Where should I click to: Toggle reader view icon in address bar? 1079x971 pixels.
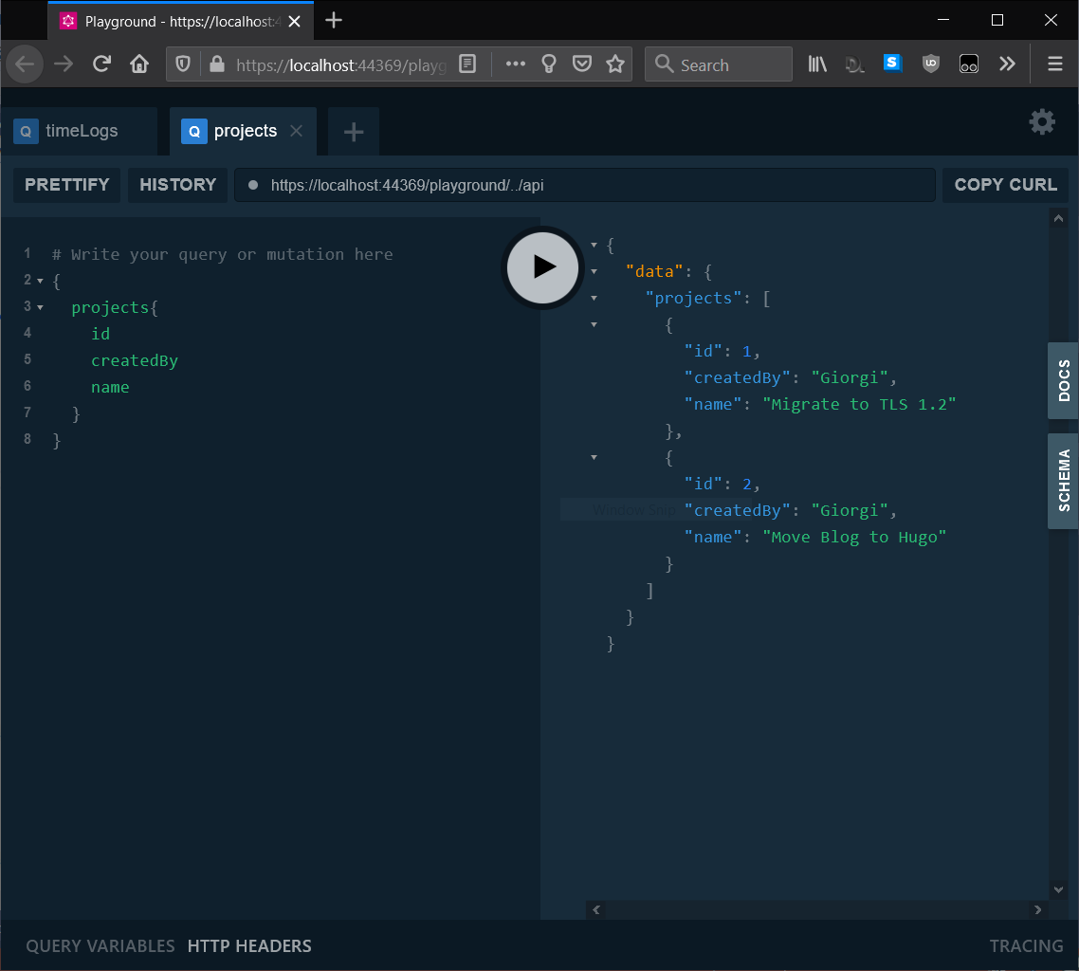(x=467, y=64)
